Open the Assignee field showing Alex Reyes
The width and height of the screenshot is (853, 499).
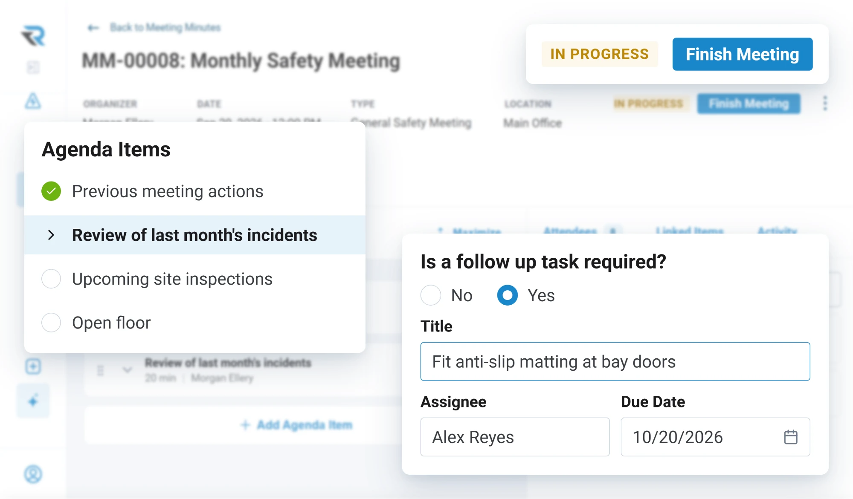coord(515,437)
